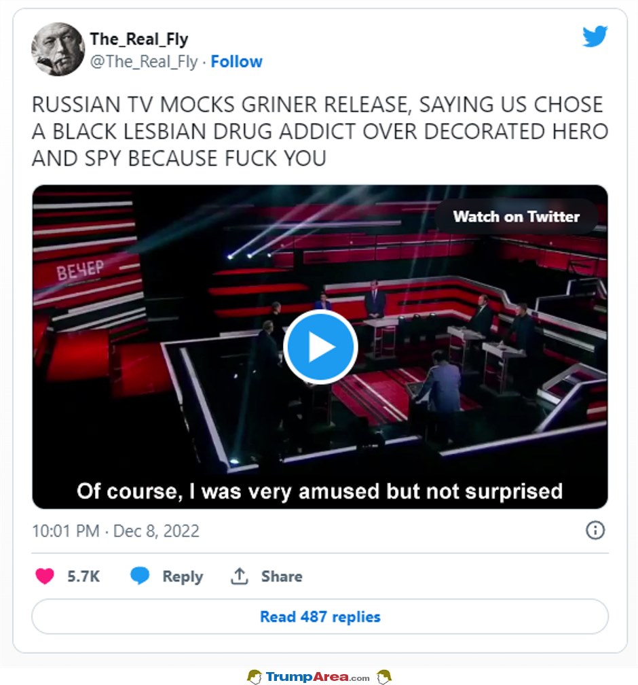Viewport: 638px width, 685px height.
Task: Click the tweet info icon
Action: pos(595,530)
